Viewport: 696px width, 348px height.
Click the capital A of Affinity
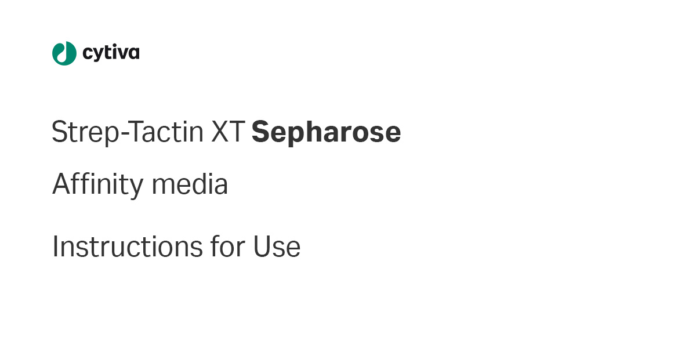click(62, 184)
